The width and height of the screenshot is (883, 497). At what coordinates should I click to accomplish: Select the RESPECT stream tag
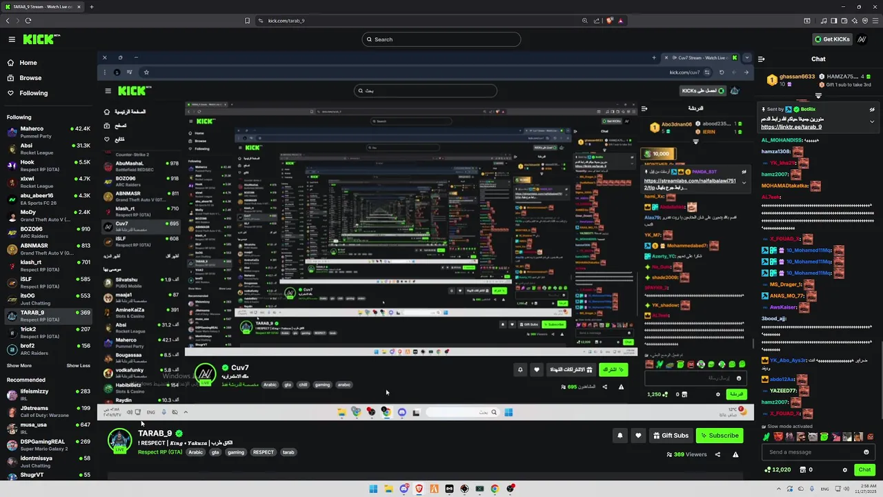263,452
